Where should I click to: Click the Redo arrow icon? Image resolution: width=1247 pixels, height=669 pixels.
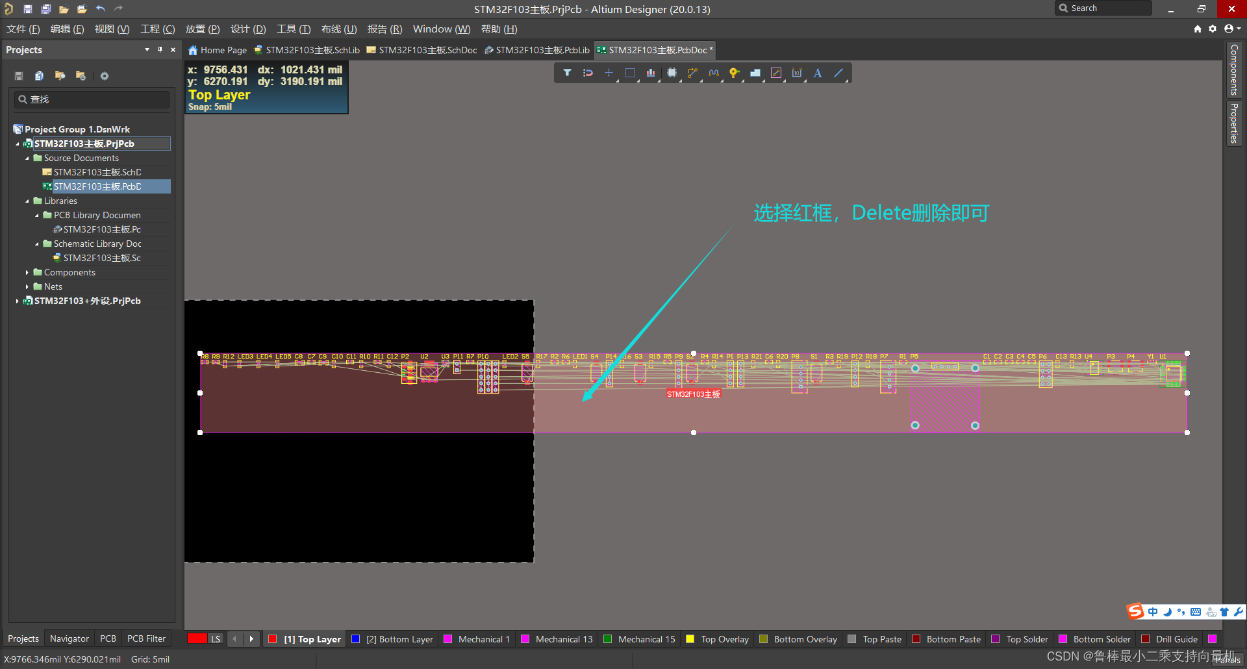click(x=118, y=9)
